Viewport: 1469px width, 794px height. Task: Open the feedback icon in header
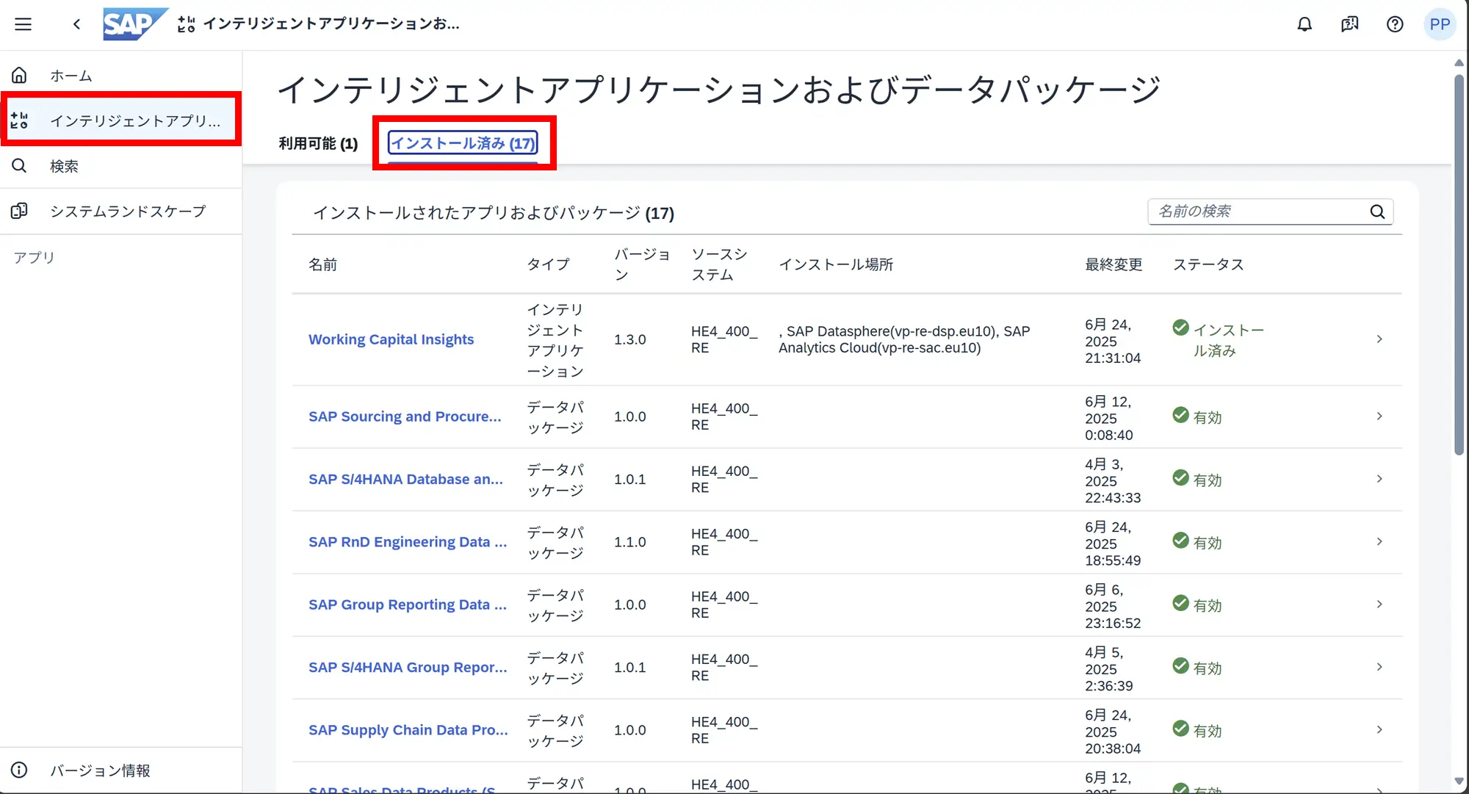coord(1349,24)
